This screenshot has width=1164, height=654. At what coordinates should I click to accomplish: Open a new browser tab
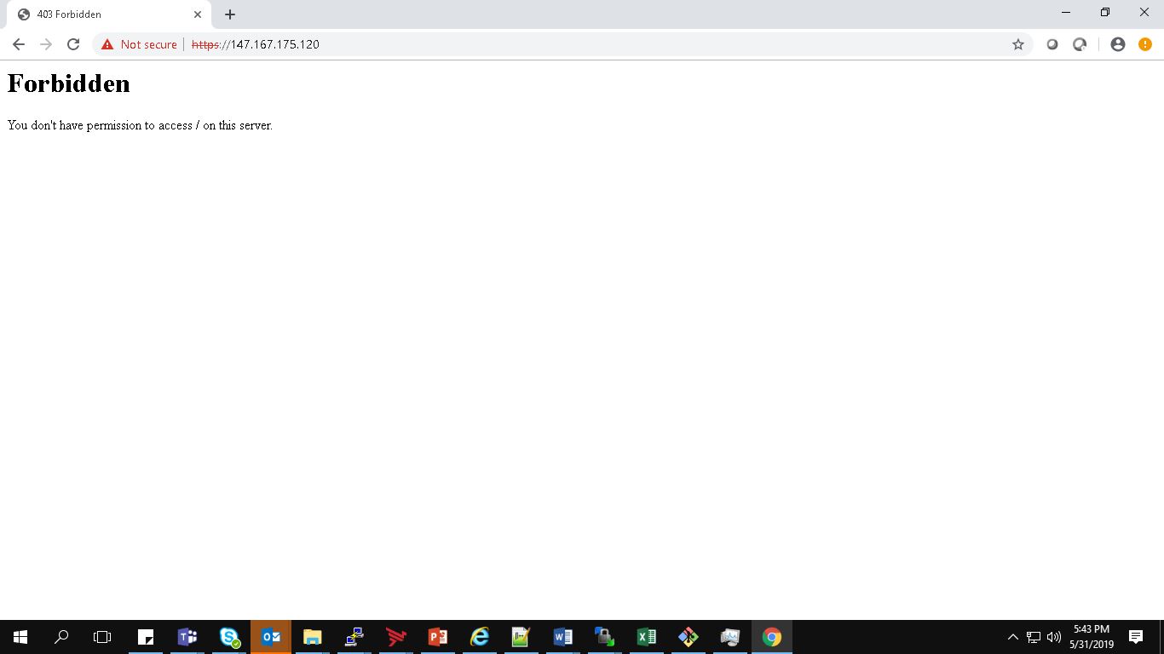tap(230, 14)
